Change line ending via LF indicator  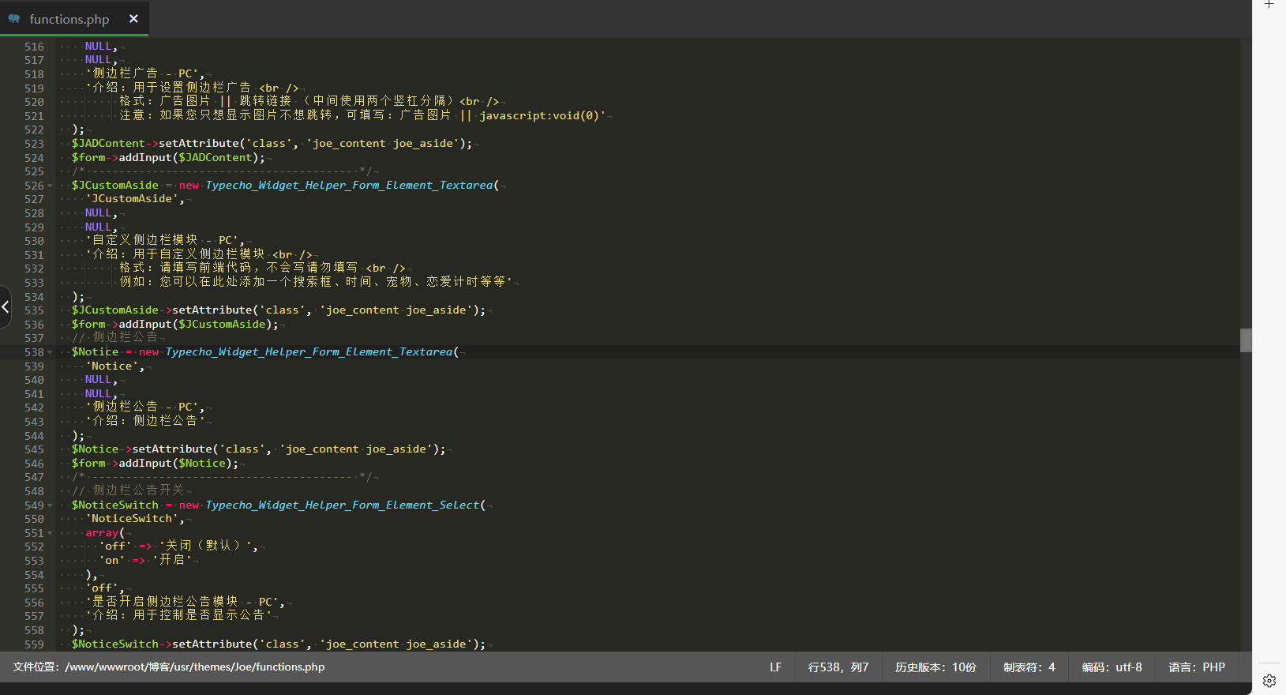click(775, 667)
